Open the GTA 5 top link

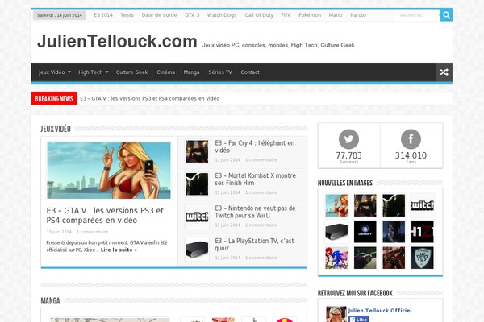192,15
